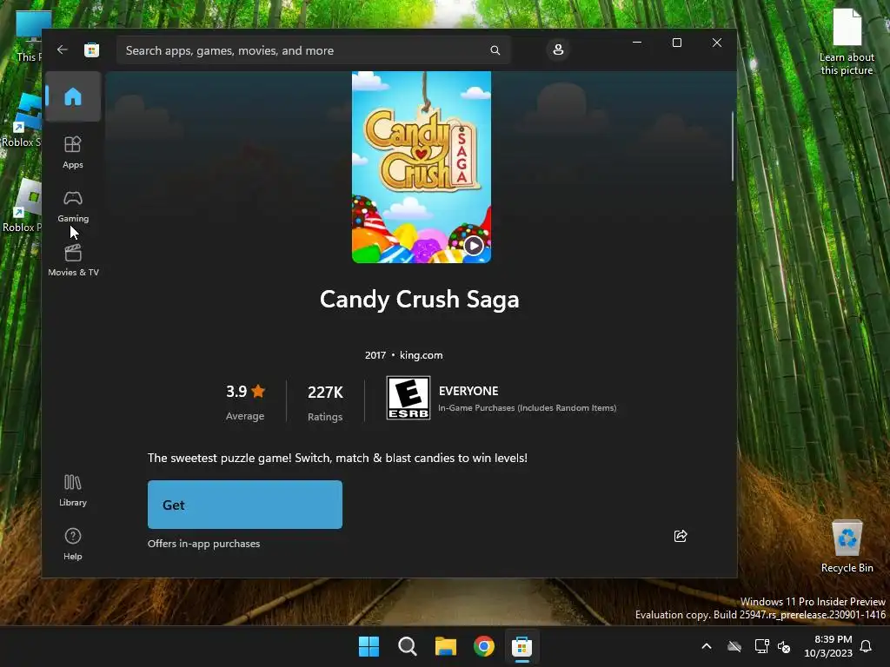Screen dimensions: 890x667
Task: Open the king.com publisher link
Action: [x=422, y=355]
